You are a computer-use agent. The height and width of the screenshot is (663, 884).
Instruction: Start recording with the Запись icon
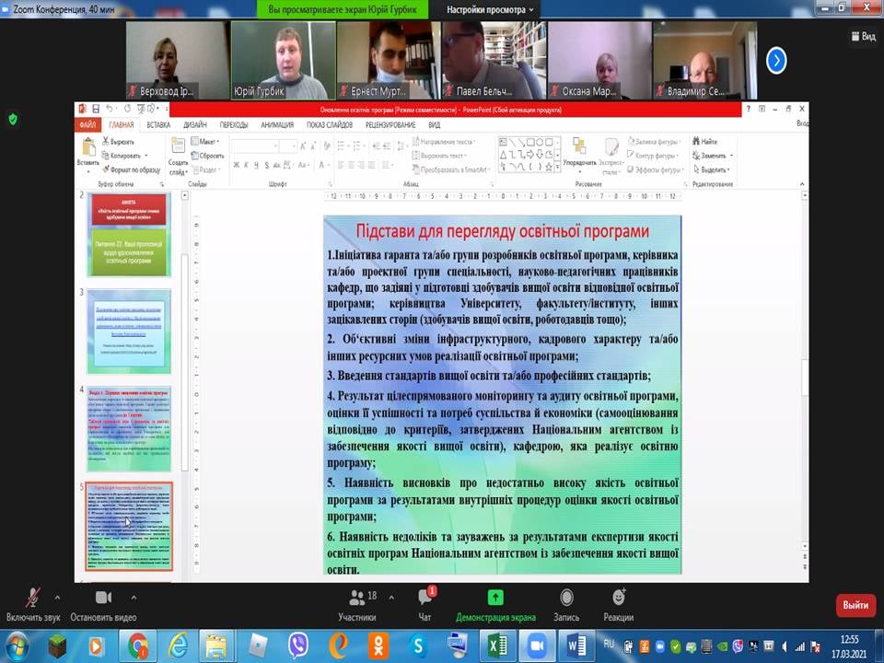(x=566, y=599)
